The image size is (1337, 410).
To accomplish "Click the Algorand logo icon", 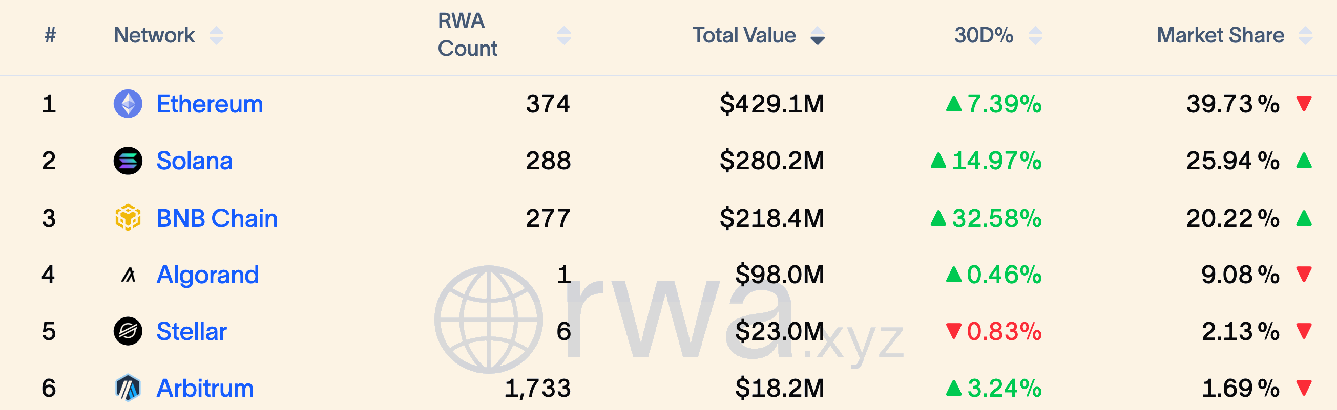I will [128, 275].
